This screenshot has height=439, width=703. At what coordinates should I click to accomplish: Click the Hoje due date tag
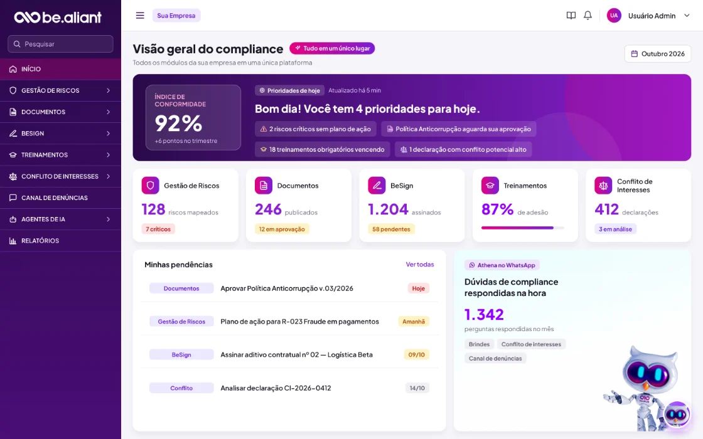[418, 288]
